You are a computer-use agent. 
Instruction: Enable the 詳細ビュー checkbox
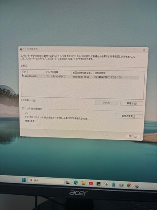[22, 100]
